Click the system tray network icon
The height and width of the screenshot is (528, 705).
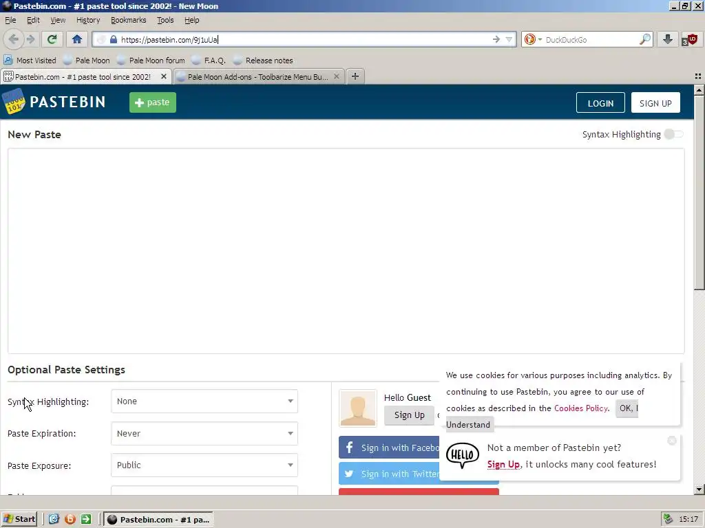point(668,519)
